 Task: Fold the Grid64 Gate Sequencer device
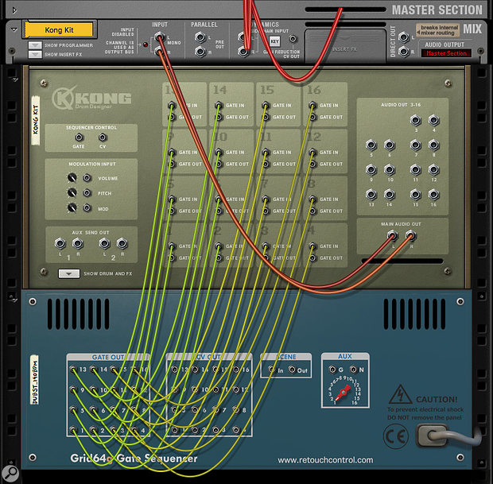tap(14, 300)
